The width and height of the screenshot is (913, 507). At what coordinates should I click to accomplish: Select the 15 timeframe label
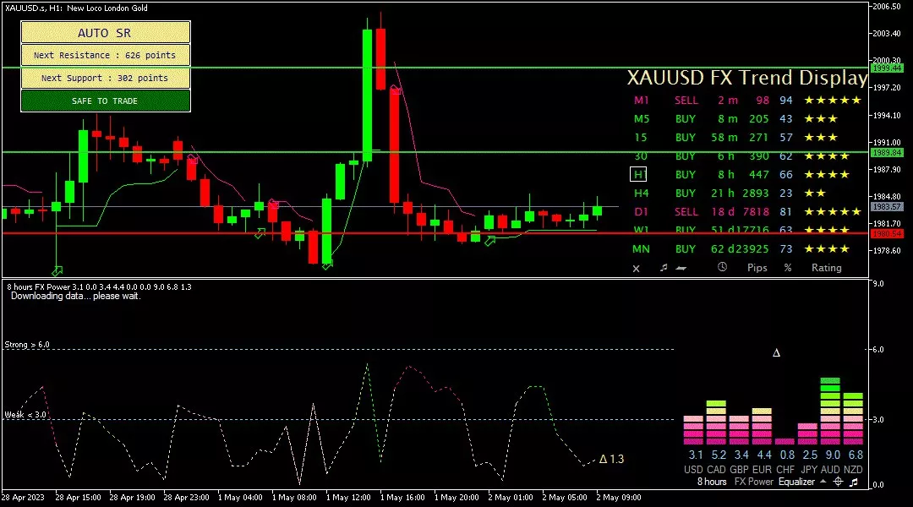[641, 138]
